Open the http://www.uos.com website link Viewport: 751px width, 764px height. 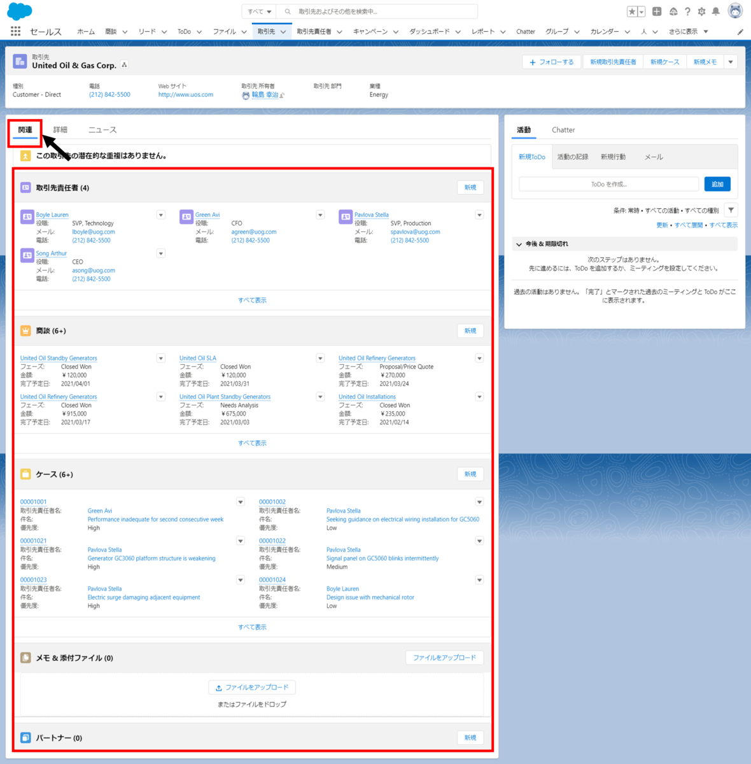tap(186, 95)
